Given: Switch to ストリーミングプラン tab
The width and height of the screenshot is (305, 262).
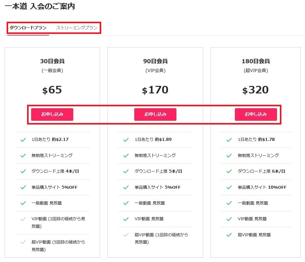Looking at the screenshot, I should [x=77, y=28].
